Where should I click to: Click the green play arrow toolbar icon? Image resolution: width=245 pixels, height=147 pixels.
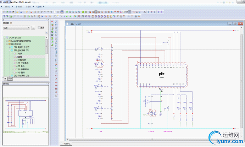[83, 12]
